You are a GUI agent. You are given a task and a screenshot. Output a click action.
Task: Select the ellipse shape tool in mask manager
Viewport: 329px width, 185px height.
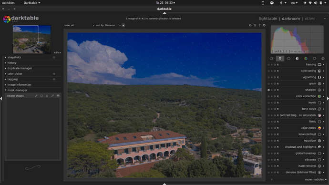tap(47, 96)
